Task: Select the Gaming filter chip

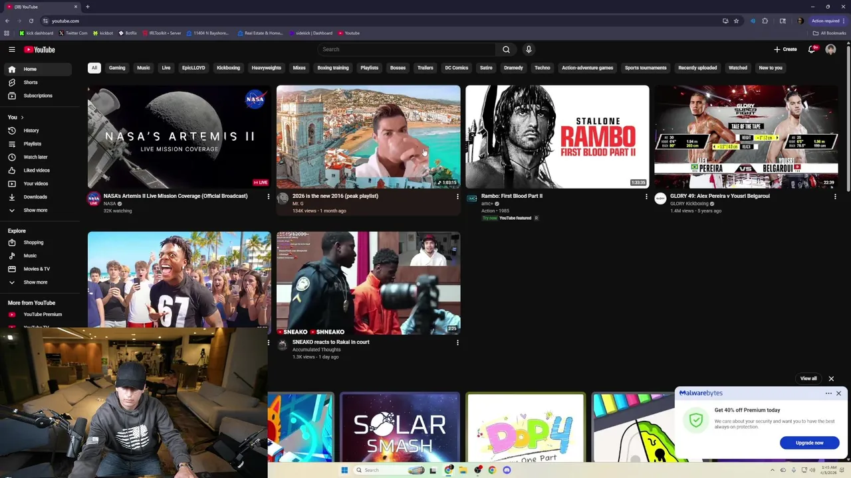Action: coord(117,68)
